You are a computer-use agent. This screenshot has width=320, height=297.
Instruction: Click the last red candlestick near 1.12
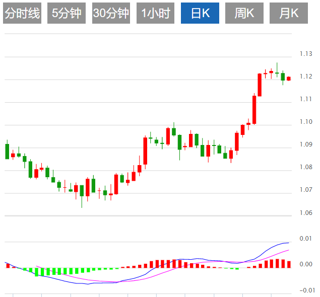pyautogui.click(x=289, y=79)
